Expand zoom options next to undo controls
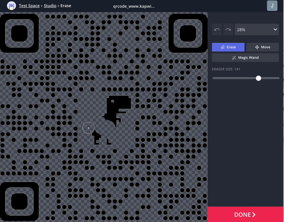Viewport: 284px width, 222px height. (256, 29)
